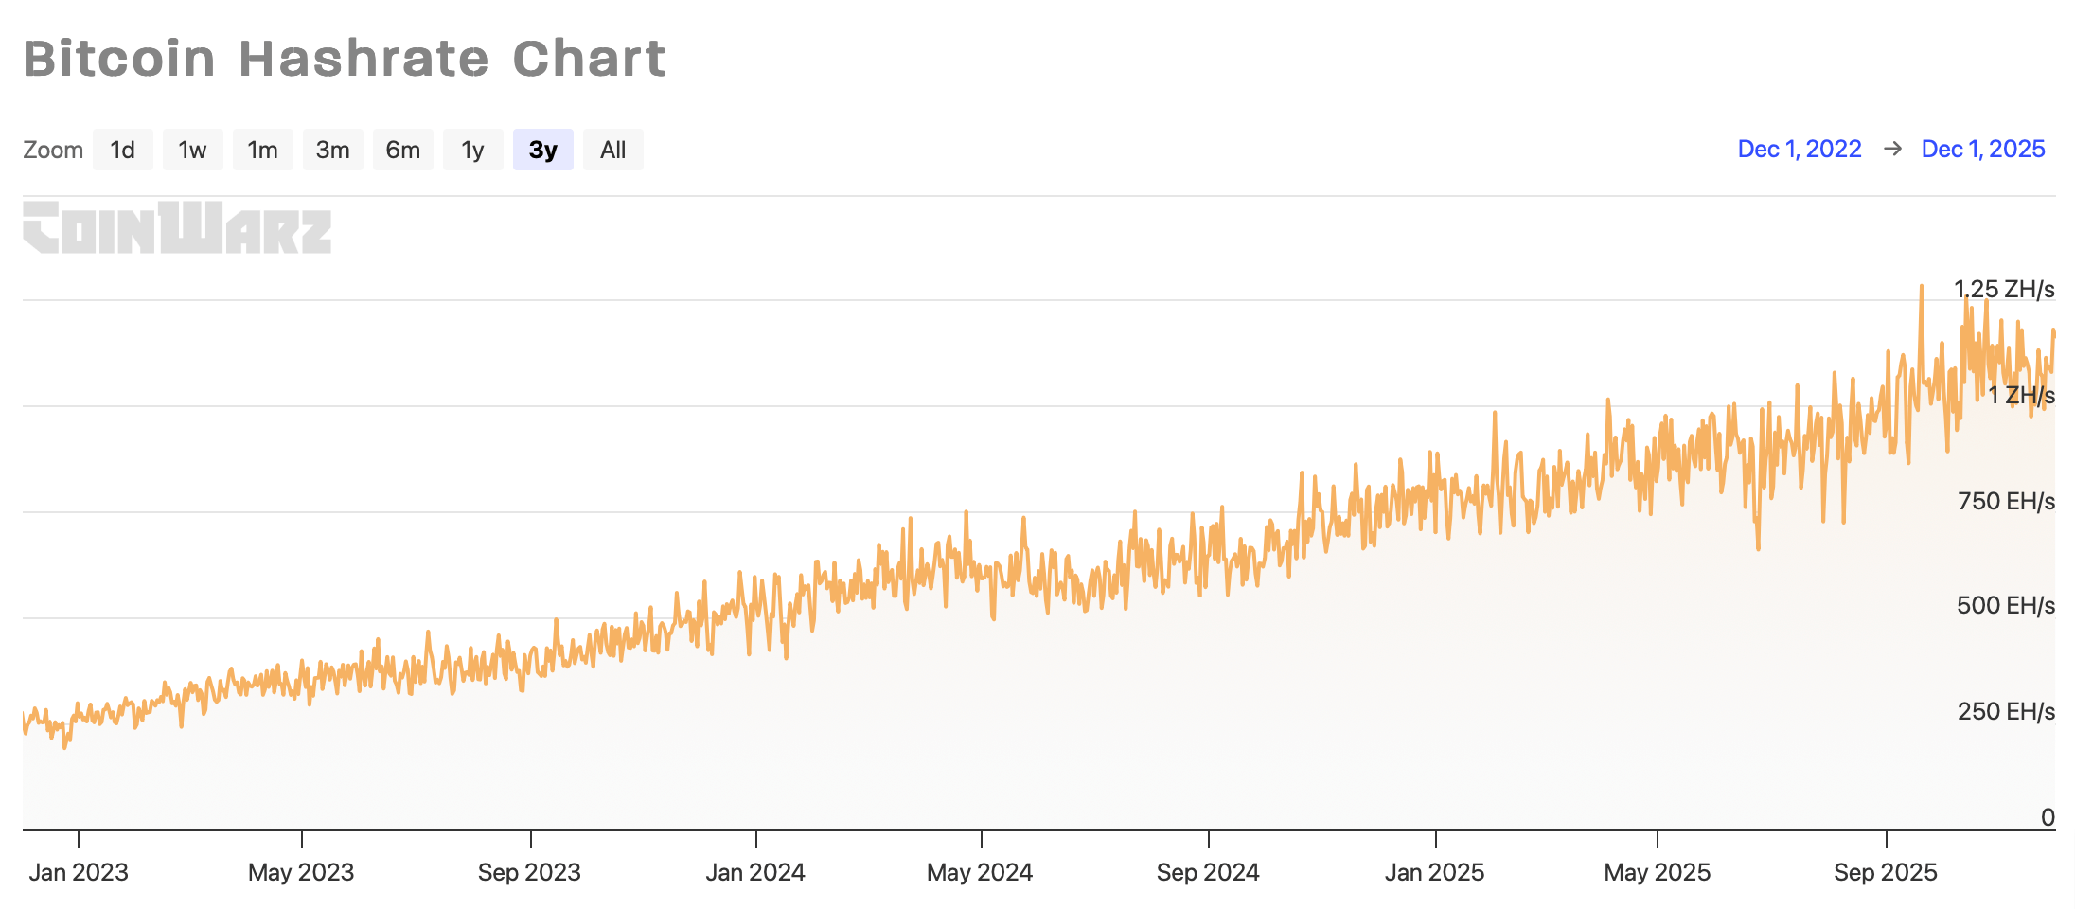Open end date Dec 1, 2025
Screen dimensions: 2075x909
pos(1982,149)
